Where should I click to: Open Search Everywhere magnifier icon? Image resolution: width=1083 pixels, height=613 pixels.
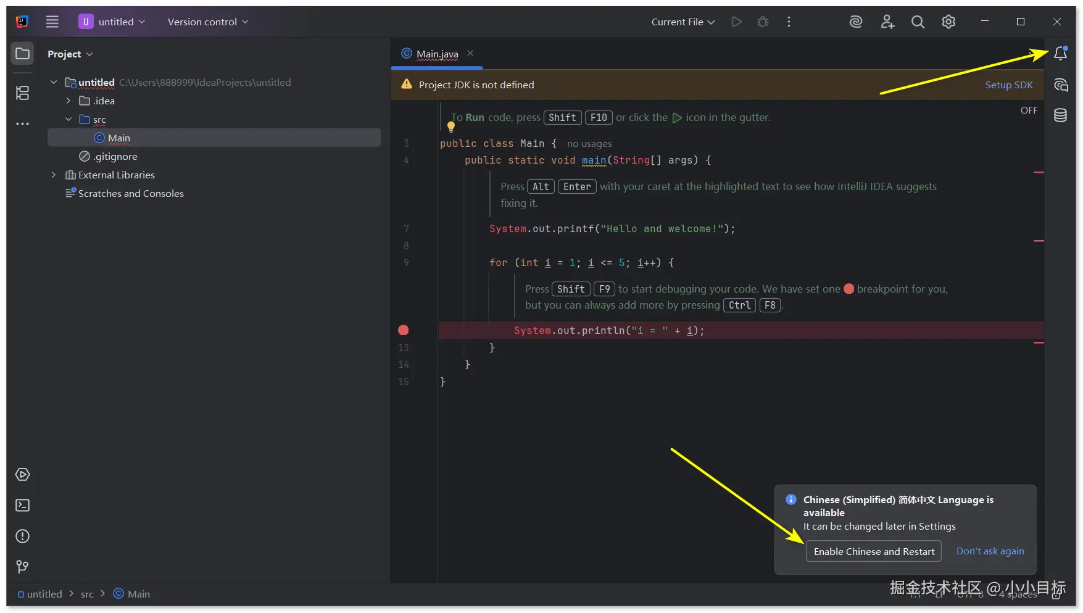918,22
